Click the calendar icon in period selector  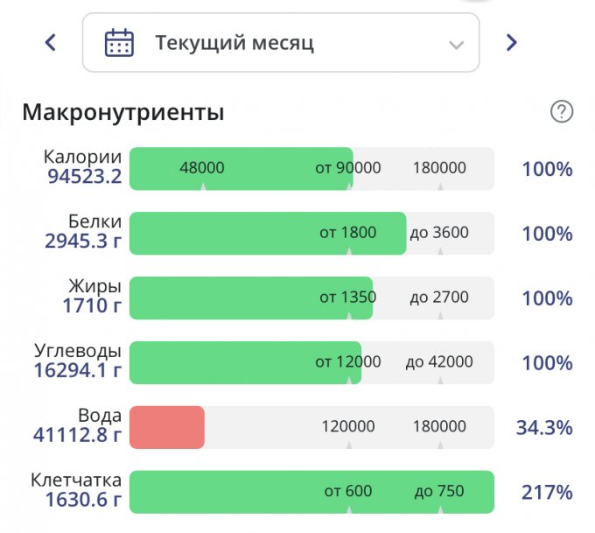(x=119, y=42)
